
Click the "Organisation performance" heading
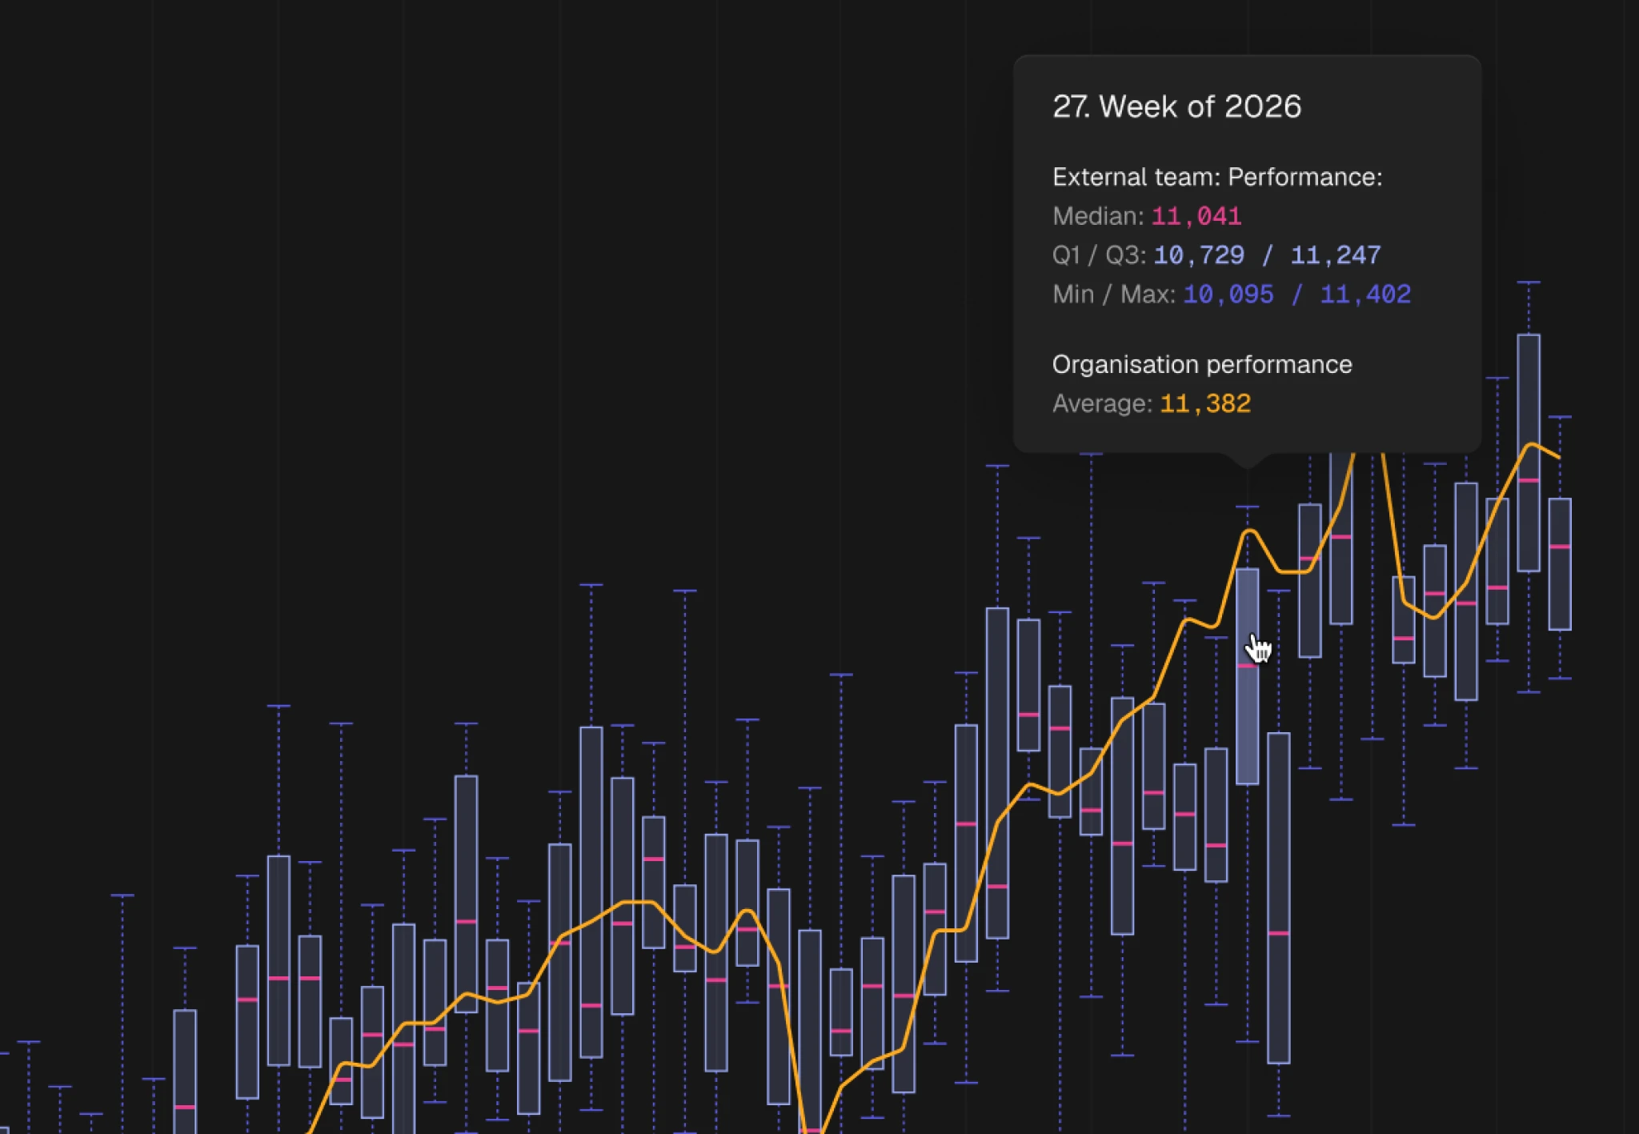point(1201,365)
